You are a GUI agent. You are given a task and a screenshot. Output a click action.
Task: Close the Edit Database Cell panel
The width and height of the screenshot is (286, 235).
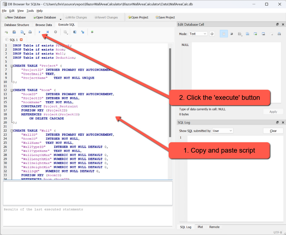[x=283, y=25]
